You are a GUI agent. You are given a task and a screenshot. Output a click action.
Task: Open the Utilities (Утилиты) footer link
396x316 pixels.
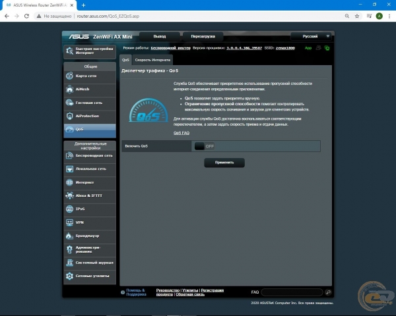pyautogui.click(x=190, y=290)
